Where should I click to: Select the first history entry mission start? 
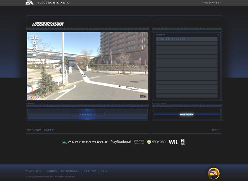pyautogui.click(x=187, y=39)
